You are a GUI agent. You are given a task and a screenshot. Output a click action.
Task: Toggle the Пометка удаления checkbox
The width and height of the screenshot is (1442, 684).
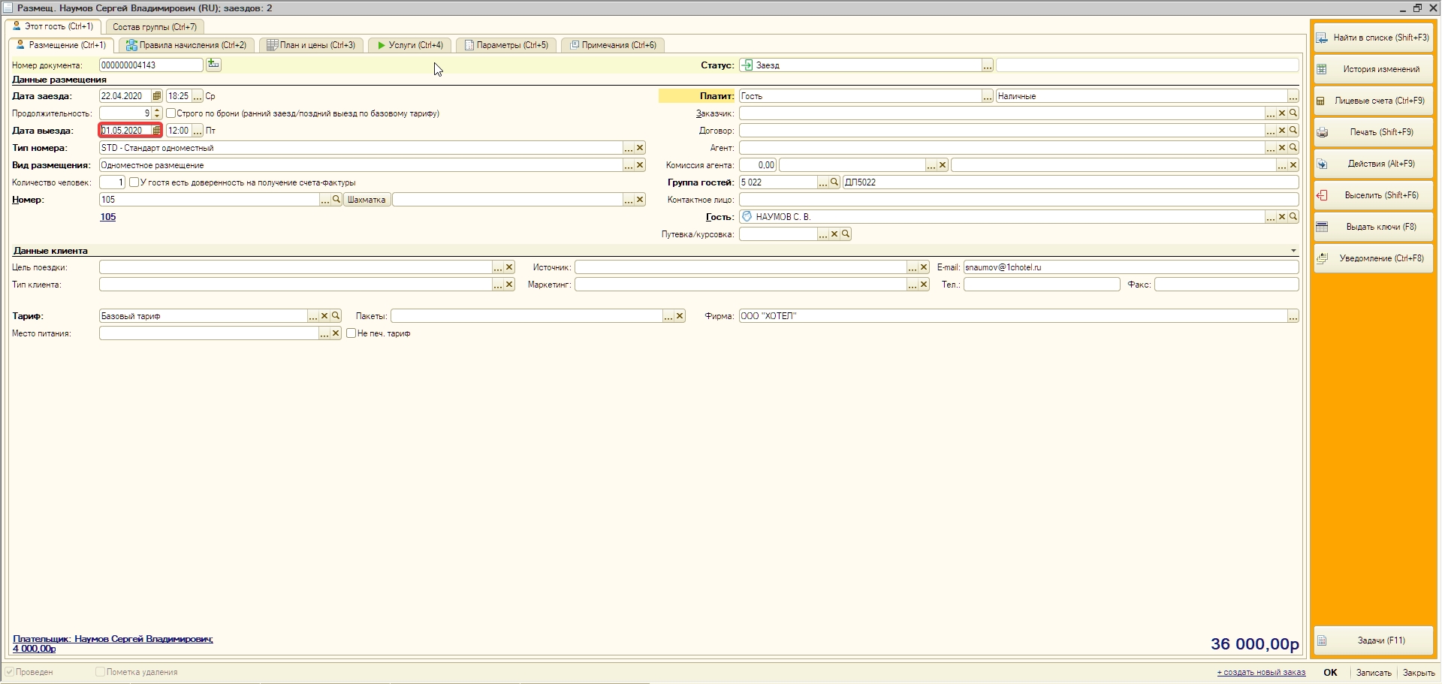click(100, 672)
